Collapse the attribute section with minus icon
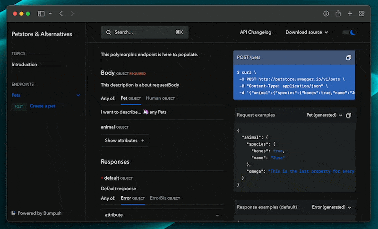Screen dimensions: 378x229 click(217, 215)
